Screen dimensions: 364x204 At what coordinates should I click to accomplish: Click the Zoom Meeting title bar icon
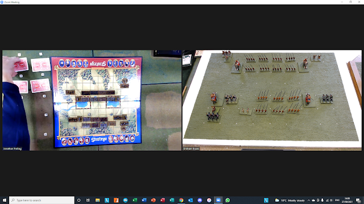pyautogui.click(x=2, y=2)
